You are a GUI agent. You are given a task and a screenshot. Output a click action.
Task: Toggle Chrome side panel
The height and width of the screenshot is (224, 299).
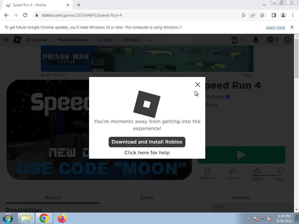click(x=274, y=15)
